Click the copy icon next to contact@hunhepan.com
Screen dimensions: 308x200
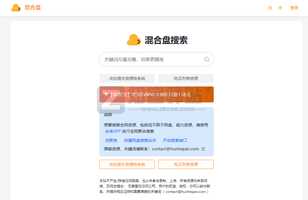[203, 149]
